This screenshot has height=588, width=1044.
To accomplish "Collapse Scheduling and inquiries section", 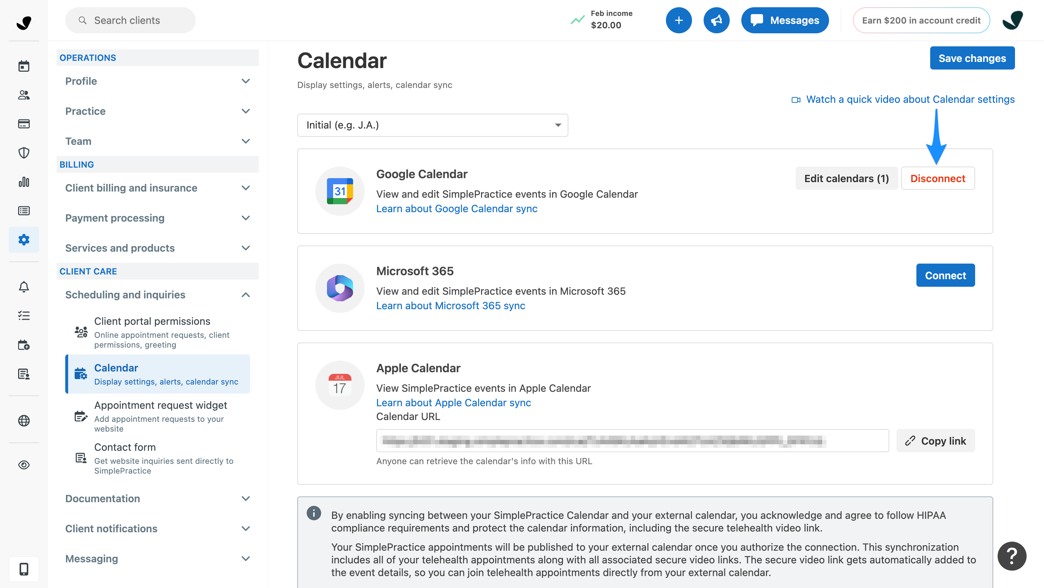I will 157,295.
